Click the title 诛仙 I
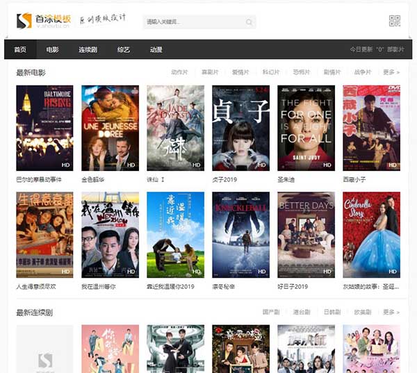This screenshot has width=417, height=373. [x=156, y=180]
